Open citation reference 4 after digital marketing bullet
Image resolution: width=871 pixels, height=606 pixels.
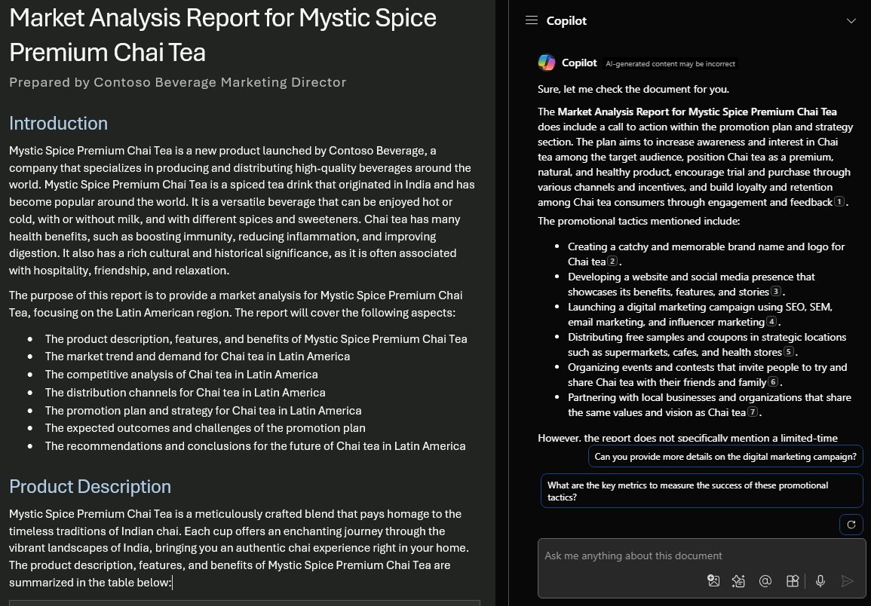coord(771,321)
